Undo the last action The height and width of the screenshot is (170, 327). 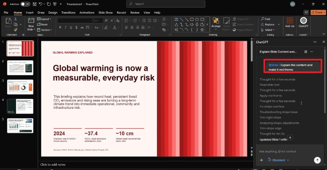(40, 4)
